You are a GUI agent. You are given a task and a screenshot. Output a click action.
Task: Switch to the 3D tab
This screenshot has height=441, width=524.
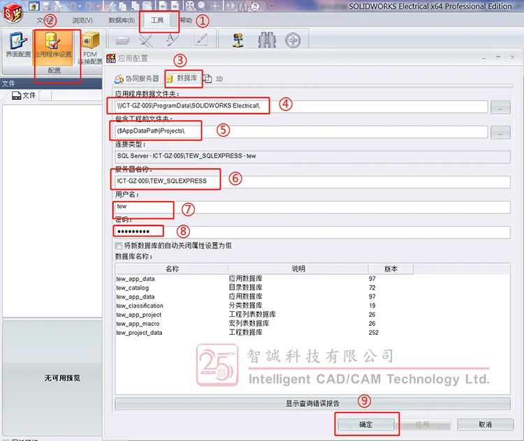(x=213, y=79)
